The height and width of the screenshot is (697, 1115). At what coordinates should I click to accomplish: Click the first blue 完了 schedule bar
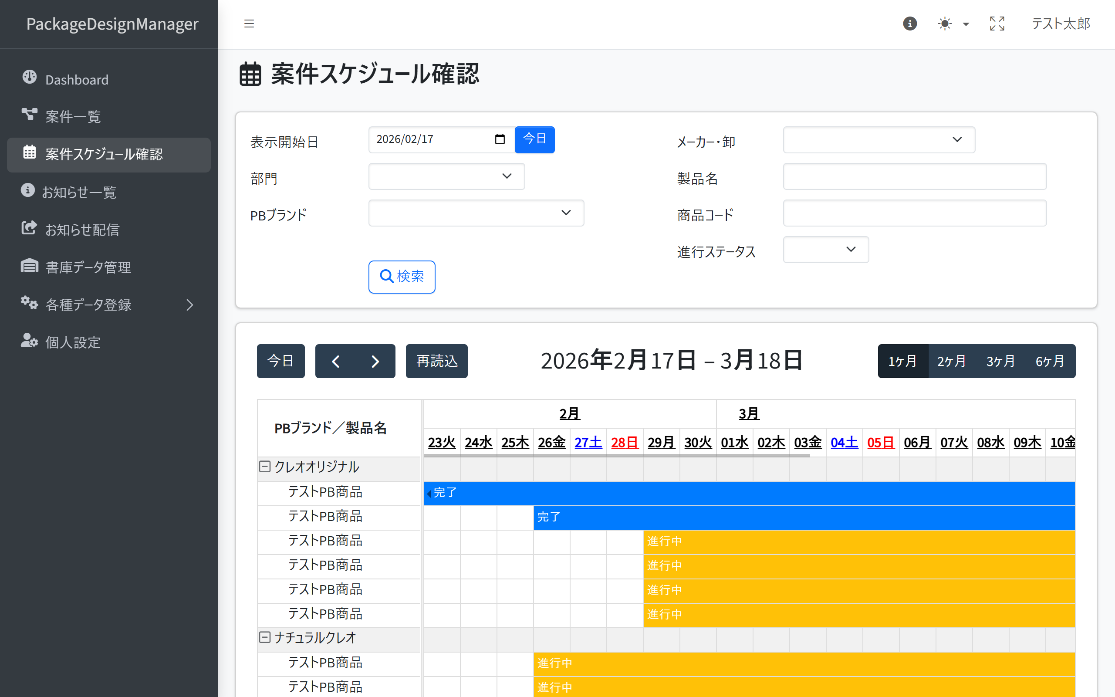click(x=749, y=493)
